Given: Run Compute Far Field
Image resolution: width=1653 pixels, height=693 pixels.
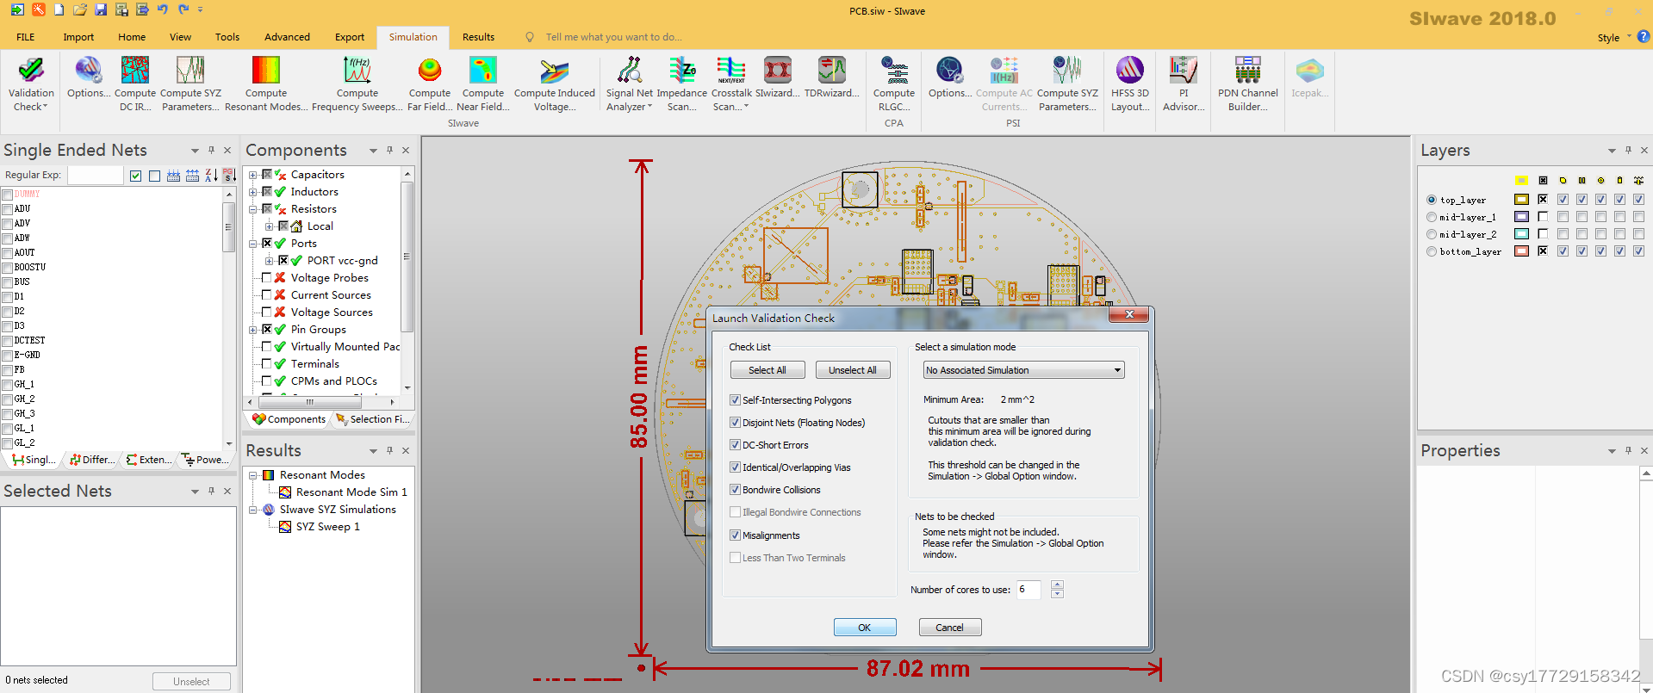Looking at the screenshot, I should coord(430,84).
